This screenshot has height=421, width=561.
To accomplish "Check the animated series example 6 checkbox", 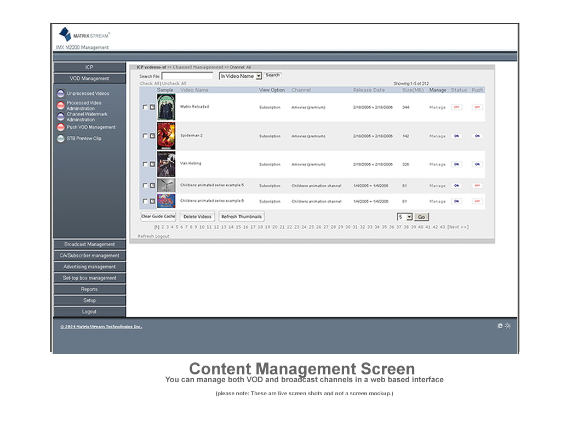I will [145, 201].
